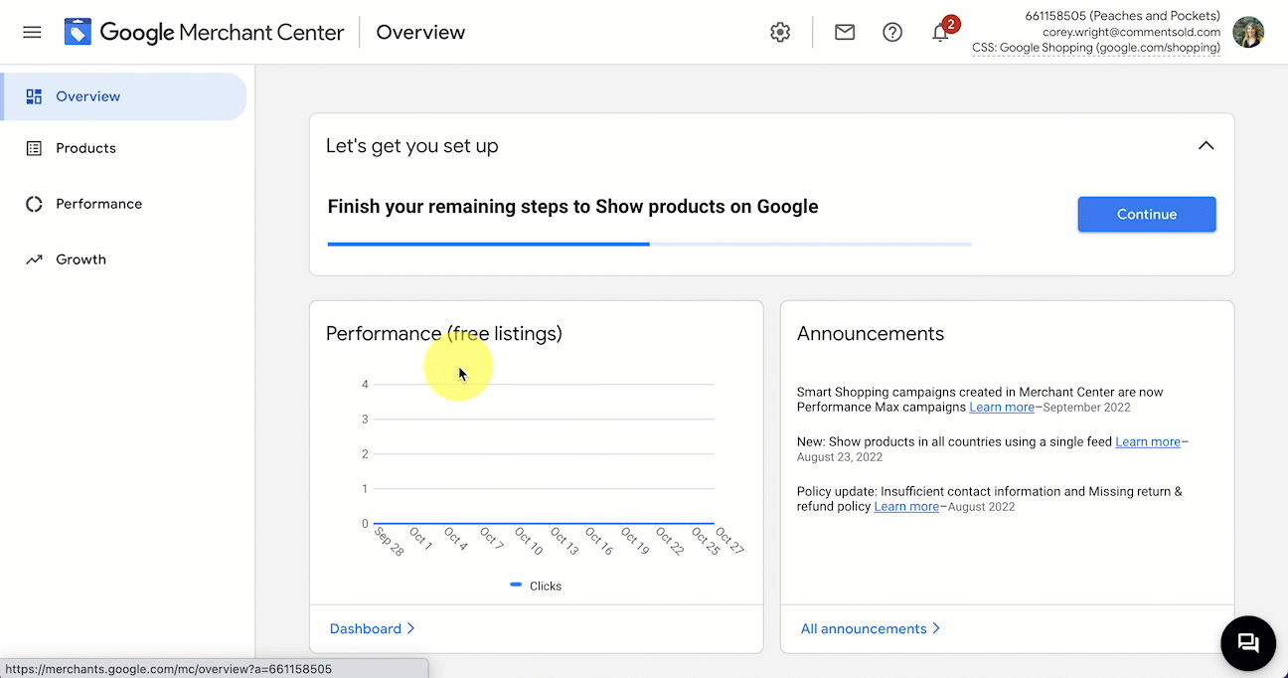Click the Products sidebar icon
The image size is (1288, 678).
[34, 148]
